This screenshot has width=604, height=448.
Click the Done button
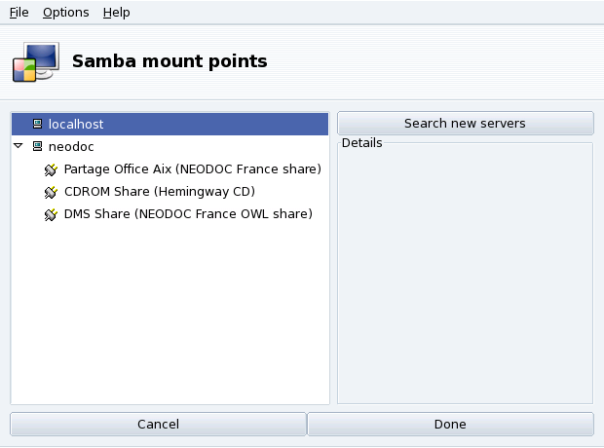click(450, 425)
